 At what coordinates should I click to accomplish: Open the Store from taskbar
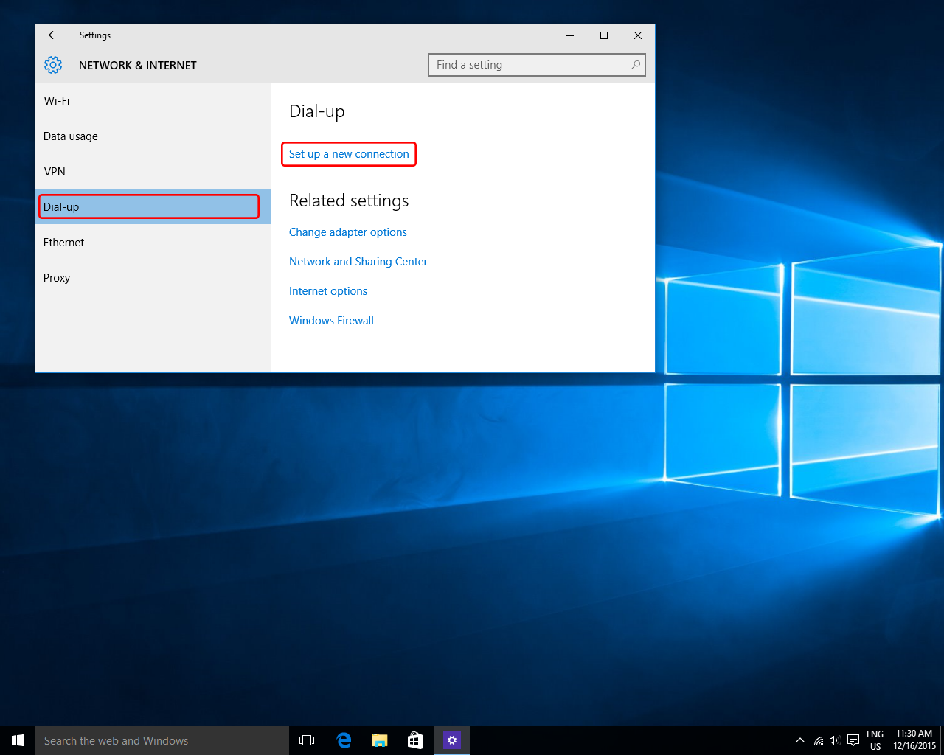coord(416,740)
